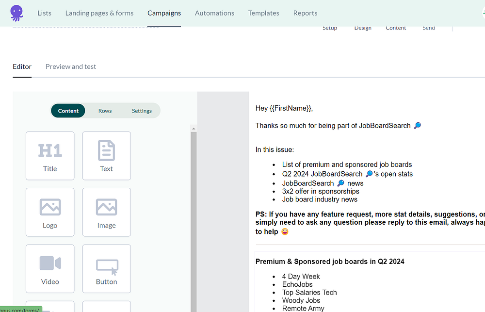
Task: Click the EmailOctopus purple octopus logo
Action: pos(16,13)
